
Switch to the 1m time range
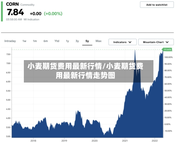(x=35, y=41)
